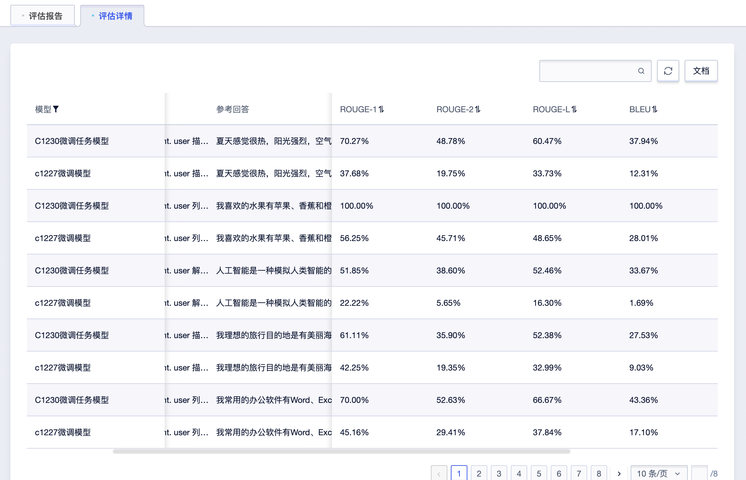Click the 参考回答 column header

pyautogui.click(x=232, y=109)
